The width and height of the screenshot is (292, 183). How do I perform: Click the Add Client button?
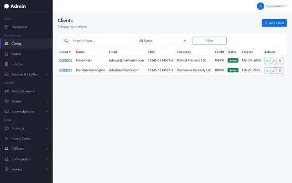click(x=274, y=23)
